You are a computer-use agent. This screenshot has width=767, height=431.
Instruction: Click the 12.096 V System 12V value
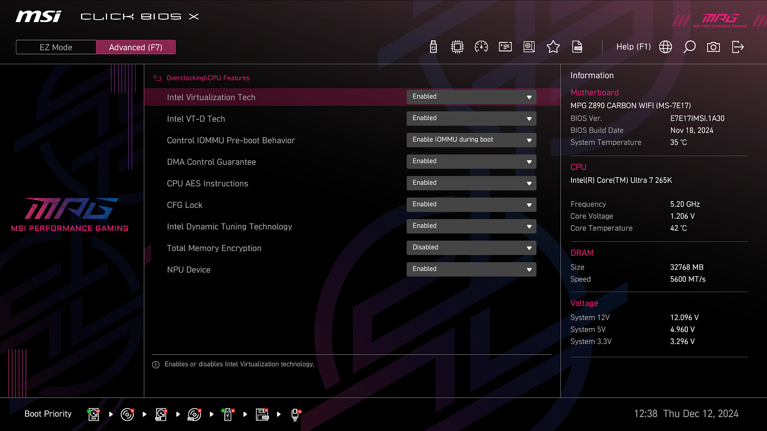click(685, 318)
